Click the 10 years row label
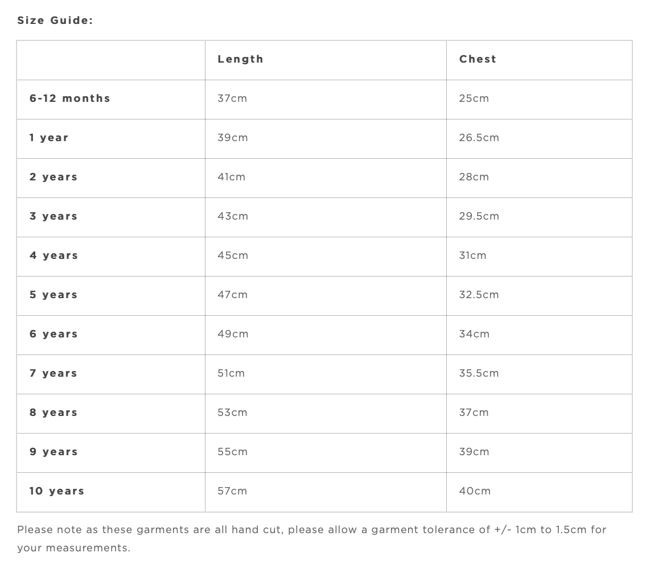The image size is (650, 569). point(57,491)
